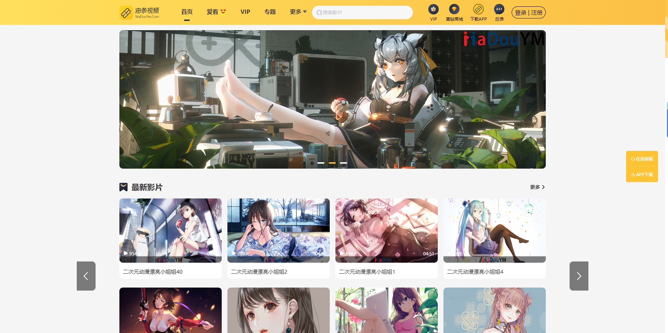
Task: Open the 首页 navigation tab
Action: [187, 12]
